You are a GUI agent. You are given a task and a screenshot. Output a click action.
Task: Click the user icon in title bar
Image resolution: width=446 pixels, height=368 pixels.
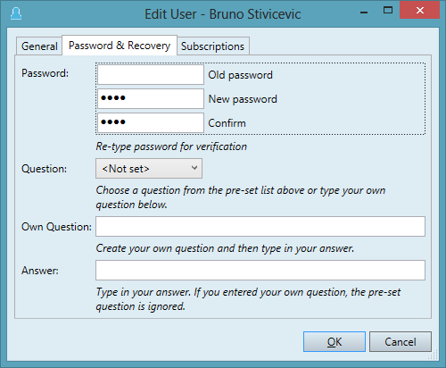point(16,13)
